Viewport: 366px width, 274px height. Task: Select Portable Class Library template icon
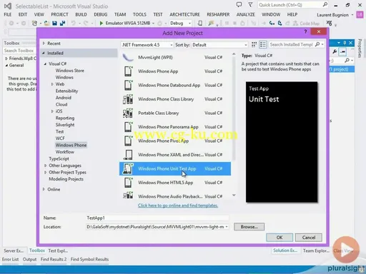point(128,113)
